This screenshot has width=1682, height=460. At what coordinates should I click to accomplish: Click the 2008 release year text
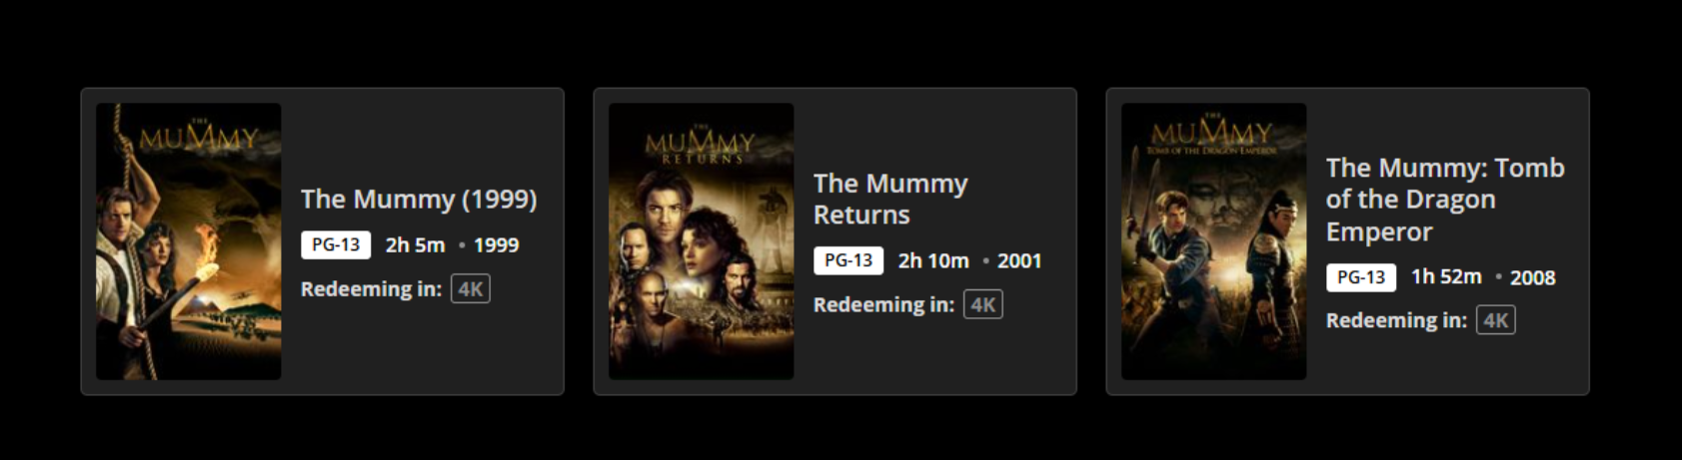[1532, 277]
